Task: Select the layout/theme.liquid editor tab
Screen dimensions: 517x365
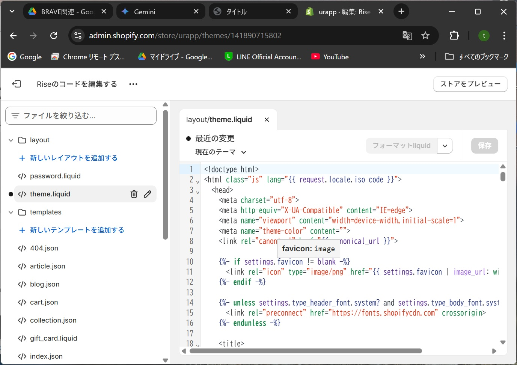Action: [219, 120]
